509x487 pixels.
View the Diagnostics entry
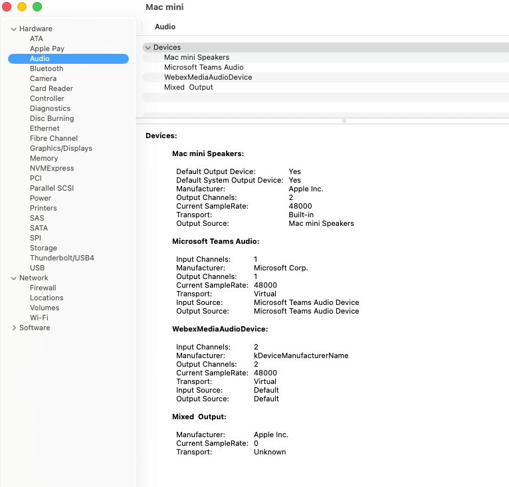tap(50, 108)
